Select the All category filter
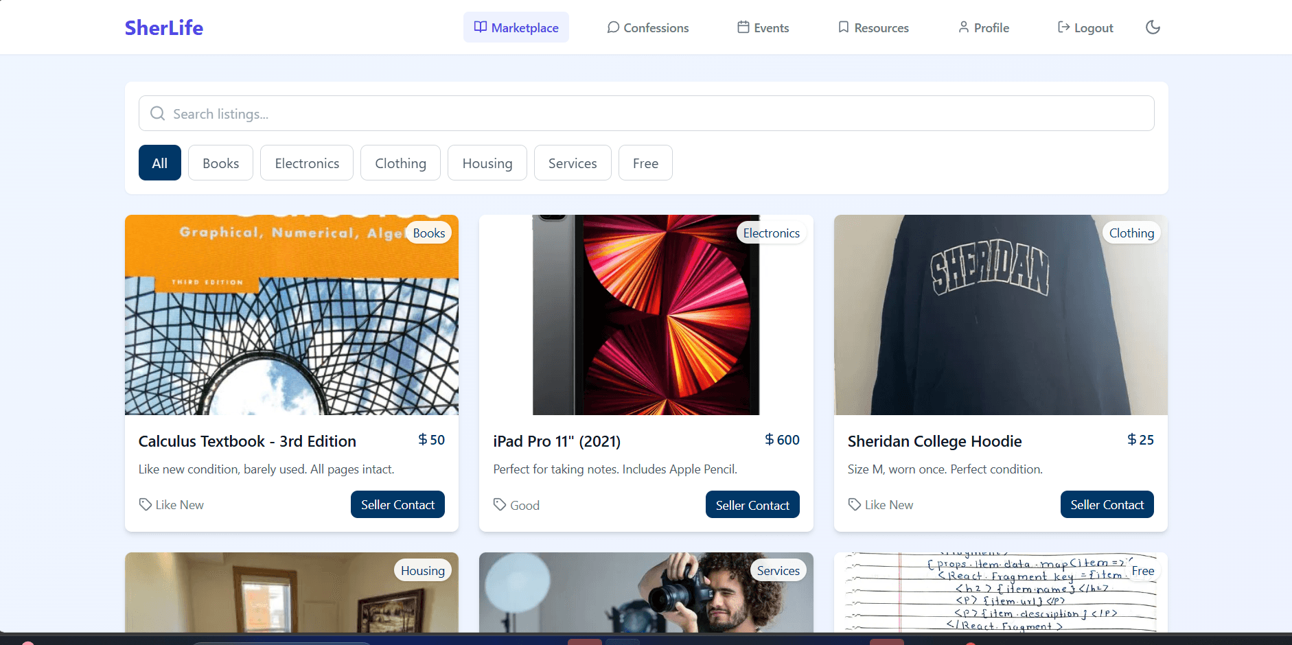 (160, 163)
